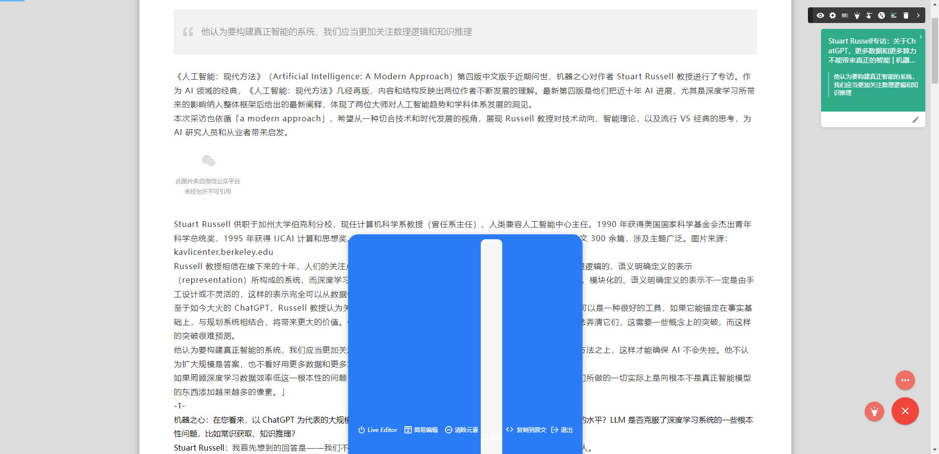Click the circular sync arrows icon
Image resolution: width=939 pixels, height=454 pixels.
[881, 16]
